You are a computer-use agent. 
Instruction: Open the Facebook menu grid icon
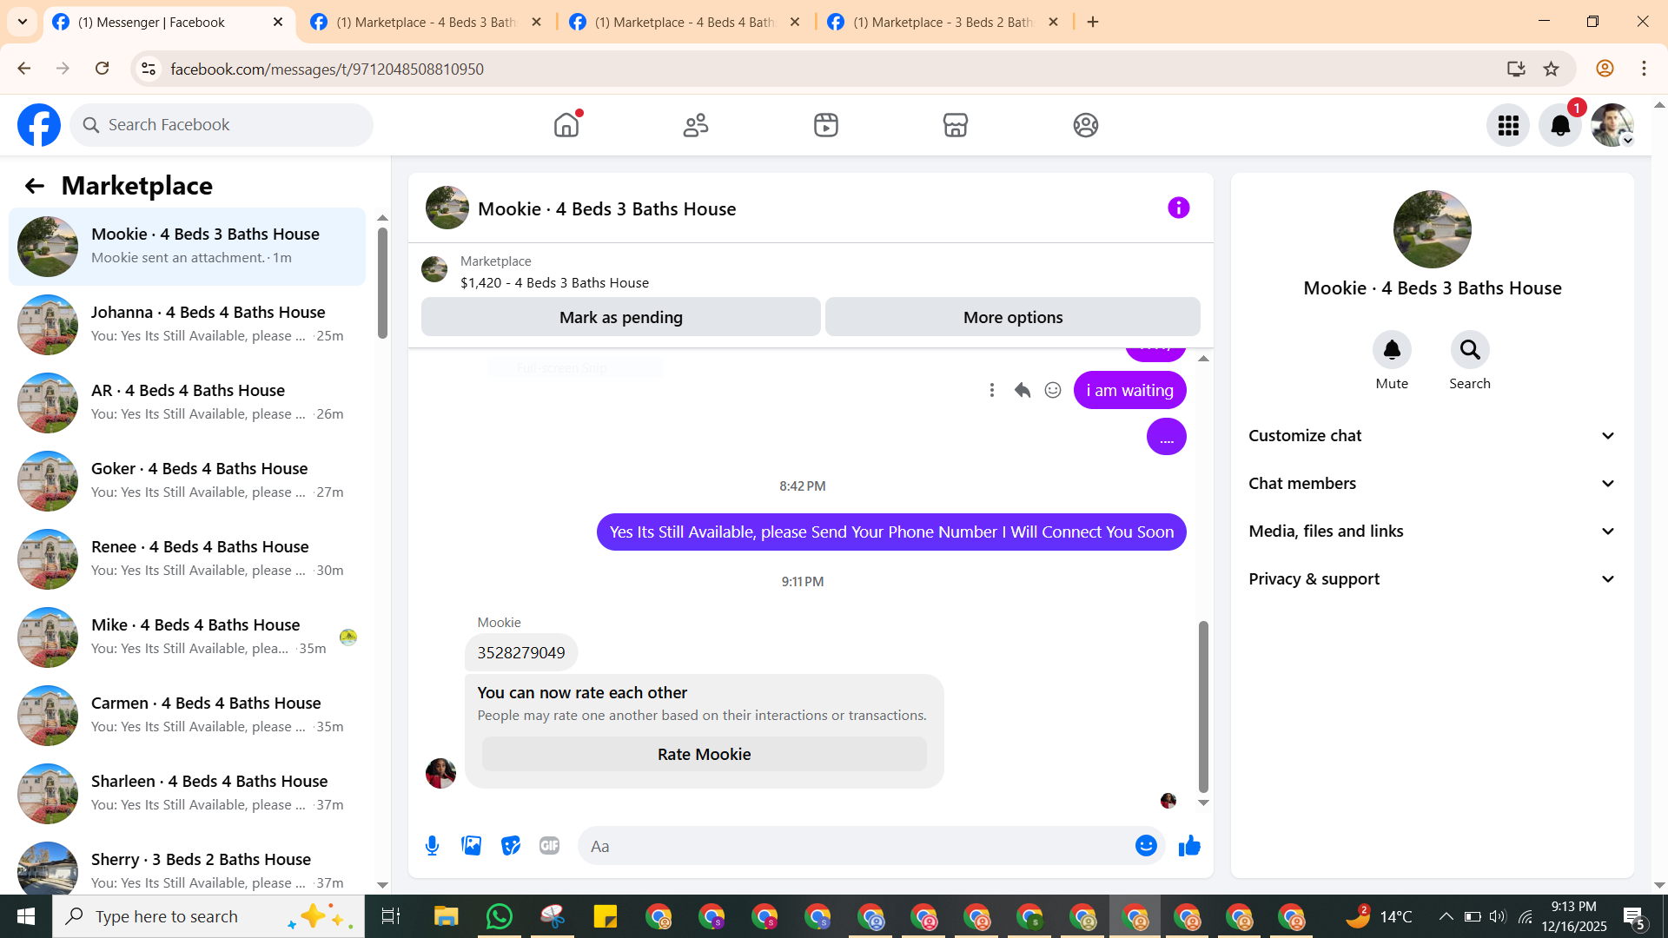(1508, 126)
